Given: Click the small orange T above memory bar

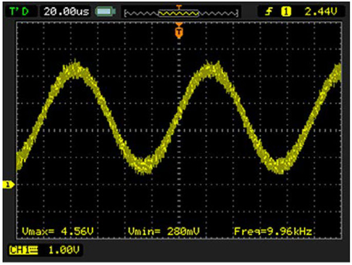Looking at the screenshot, I should (179, 5).
